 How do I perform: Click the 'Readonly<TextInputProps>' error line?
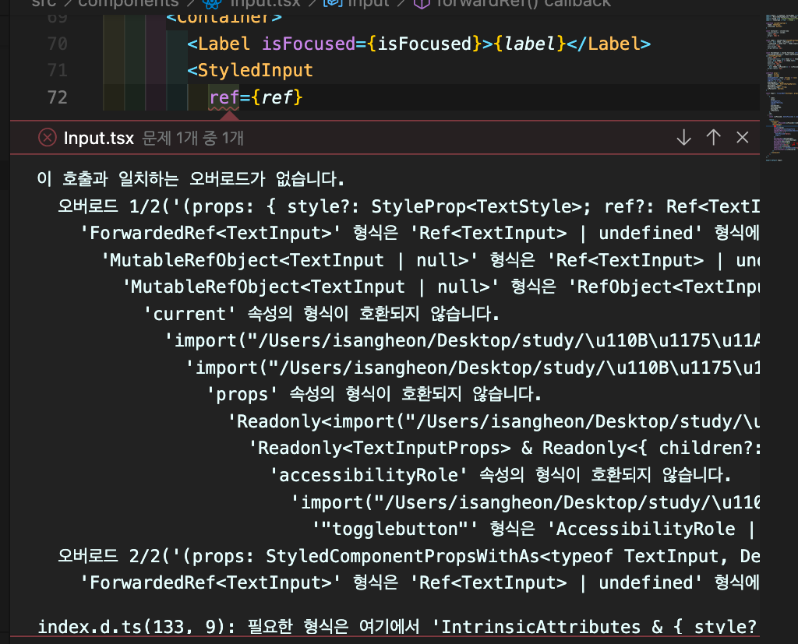click(504, 449)
